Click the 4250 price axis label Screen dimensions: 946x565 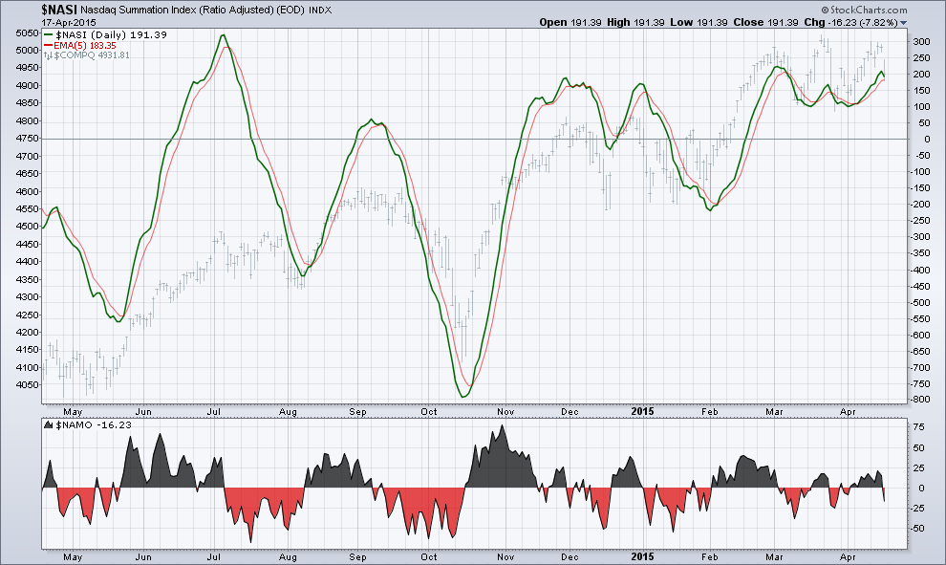tap(27, 315)
